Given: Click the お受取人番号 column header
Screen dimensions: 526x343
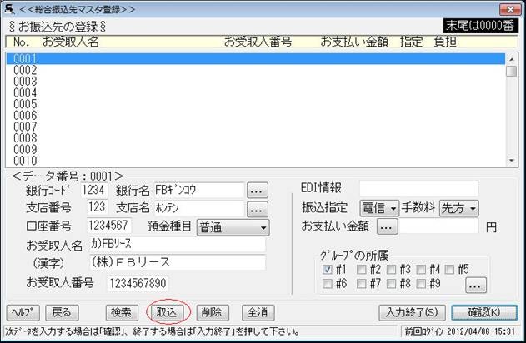Looking at the screenshot, I should click(258, 42).
